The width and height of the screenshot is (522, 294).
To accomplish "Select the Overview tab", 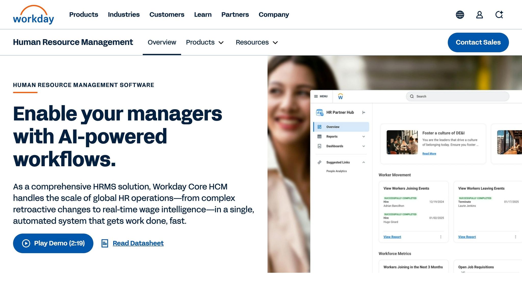I will click(162, 42).
